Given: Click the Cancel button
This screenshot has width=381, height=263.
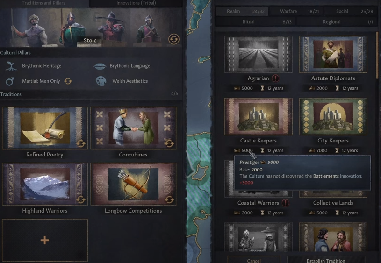Looking at the screenshot, I should point(254,260).
